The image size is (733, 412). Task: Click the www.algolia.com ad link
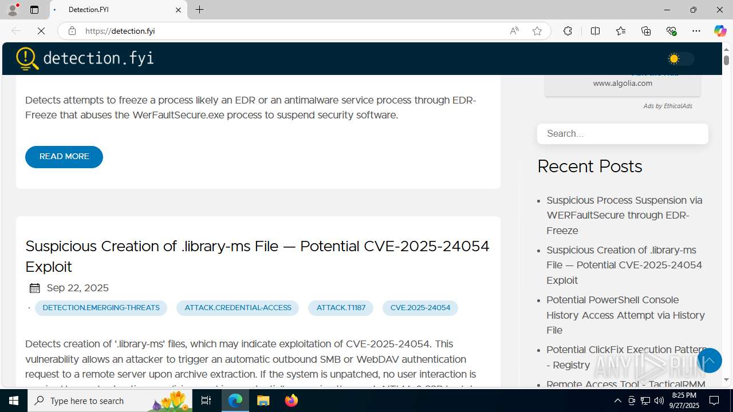point(622,84)
